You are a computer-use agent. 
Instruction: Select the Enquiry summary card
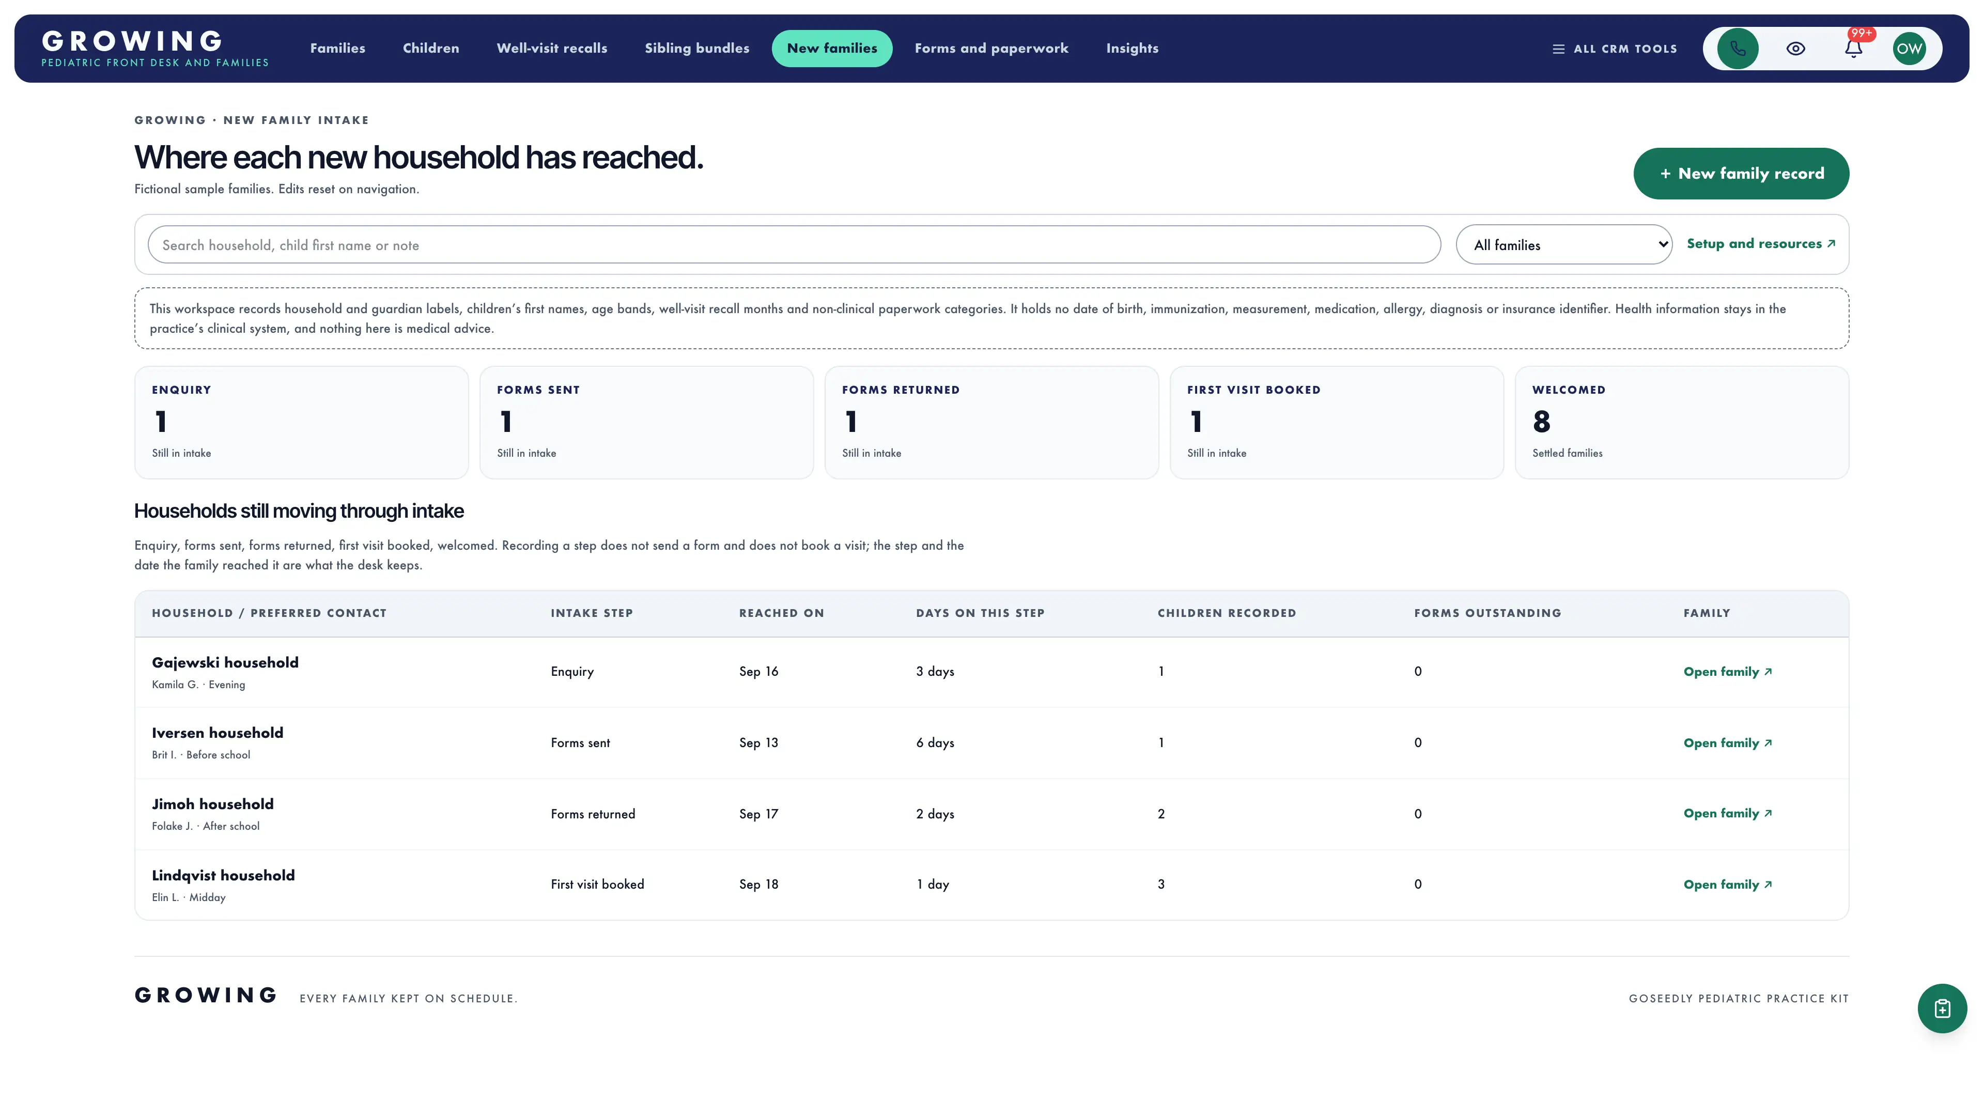[x=301, y=422]
